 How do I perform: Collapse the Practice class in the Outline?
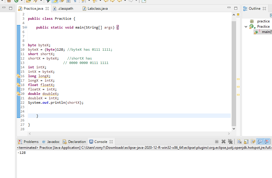tap(246, 26)
